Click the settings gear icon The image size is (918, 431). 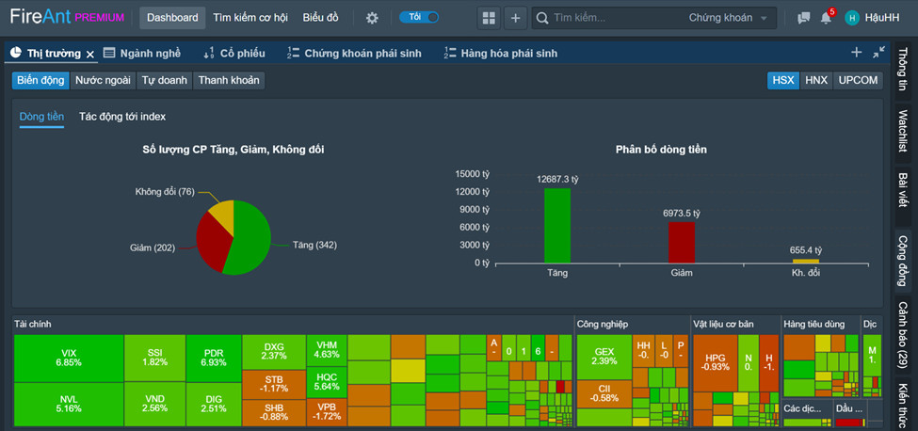[372, 18]
